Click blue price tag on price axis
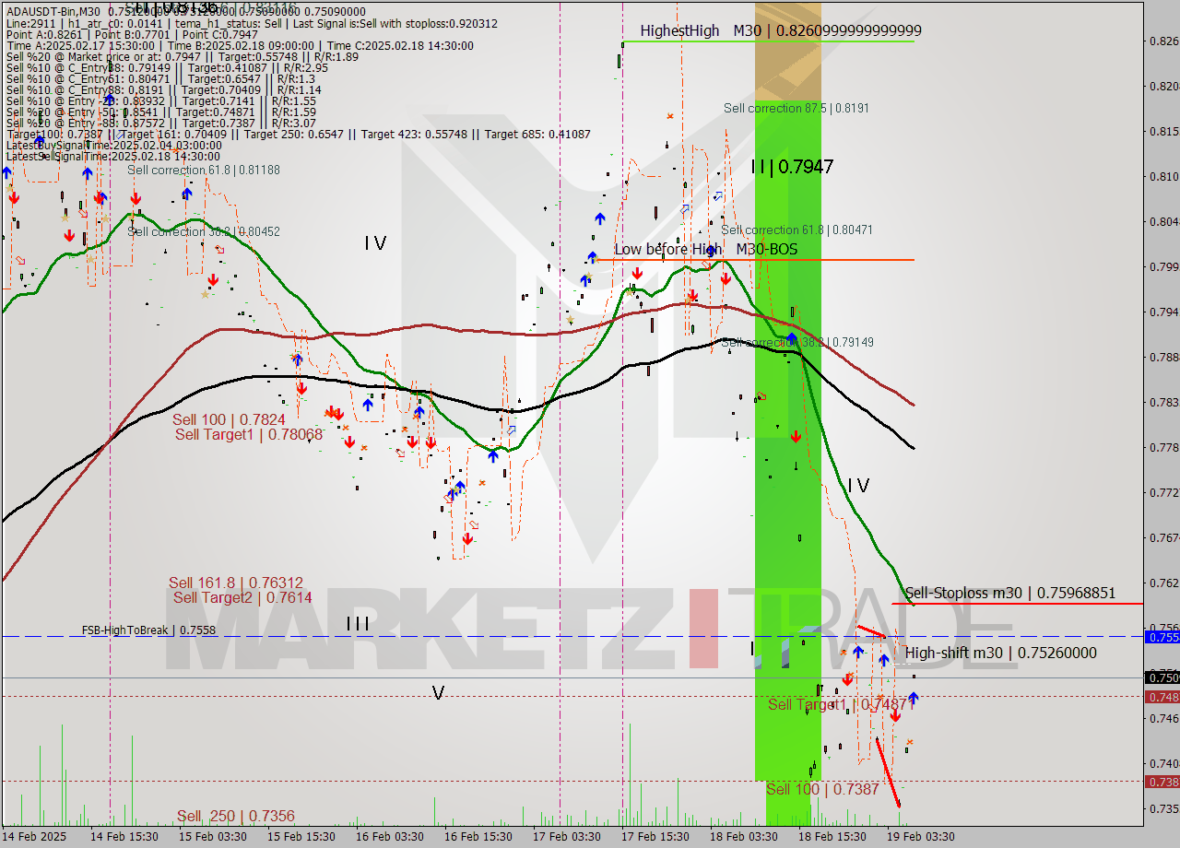1180x848 pixels. coord(1161,637)
